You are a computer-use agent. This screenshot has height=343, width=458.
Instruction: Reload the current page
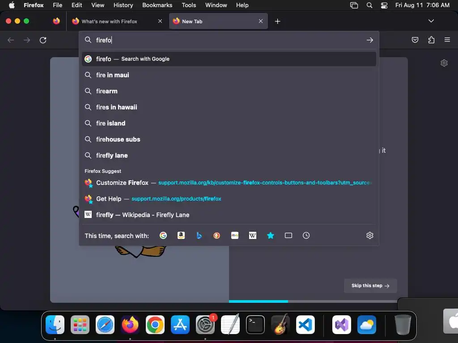43,40
